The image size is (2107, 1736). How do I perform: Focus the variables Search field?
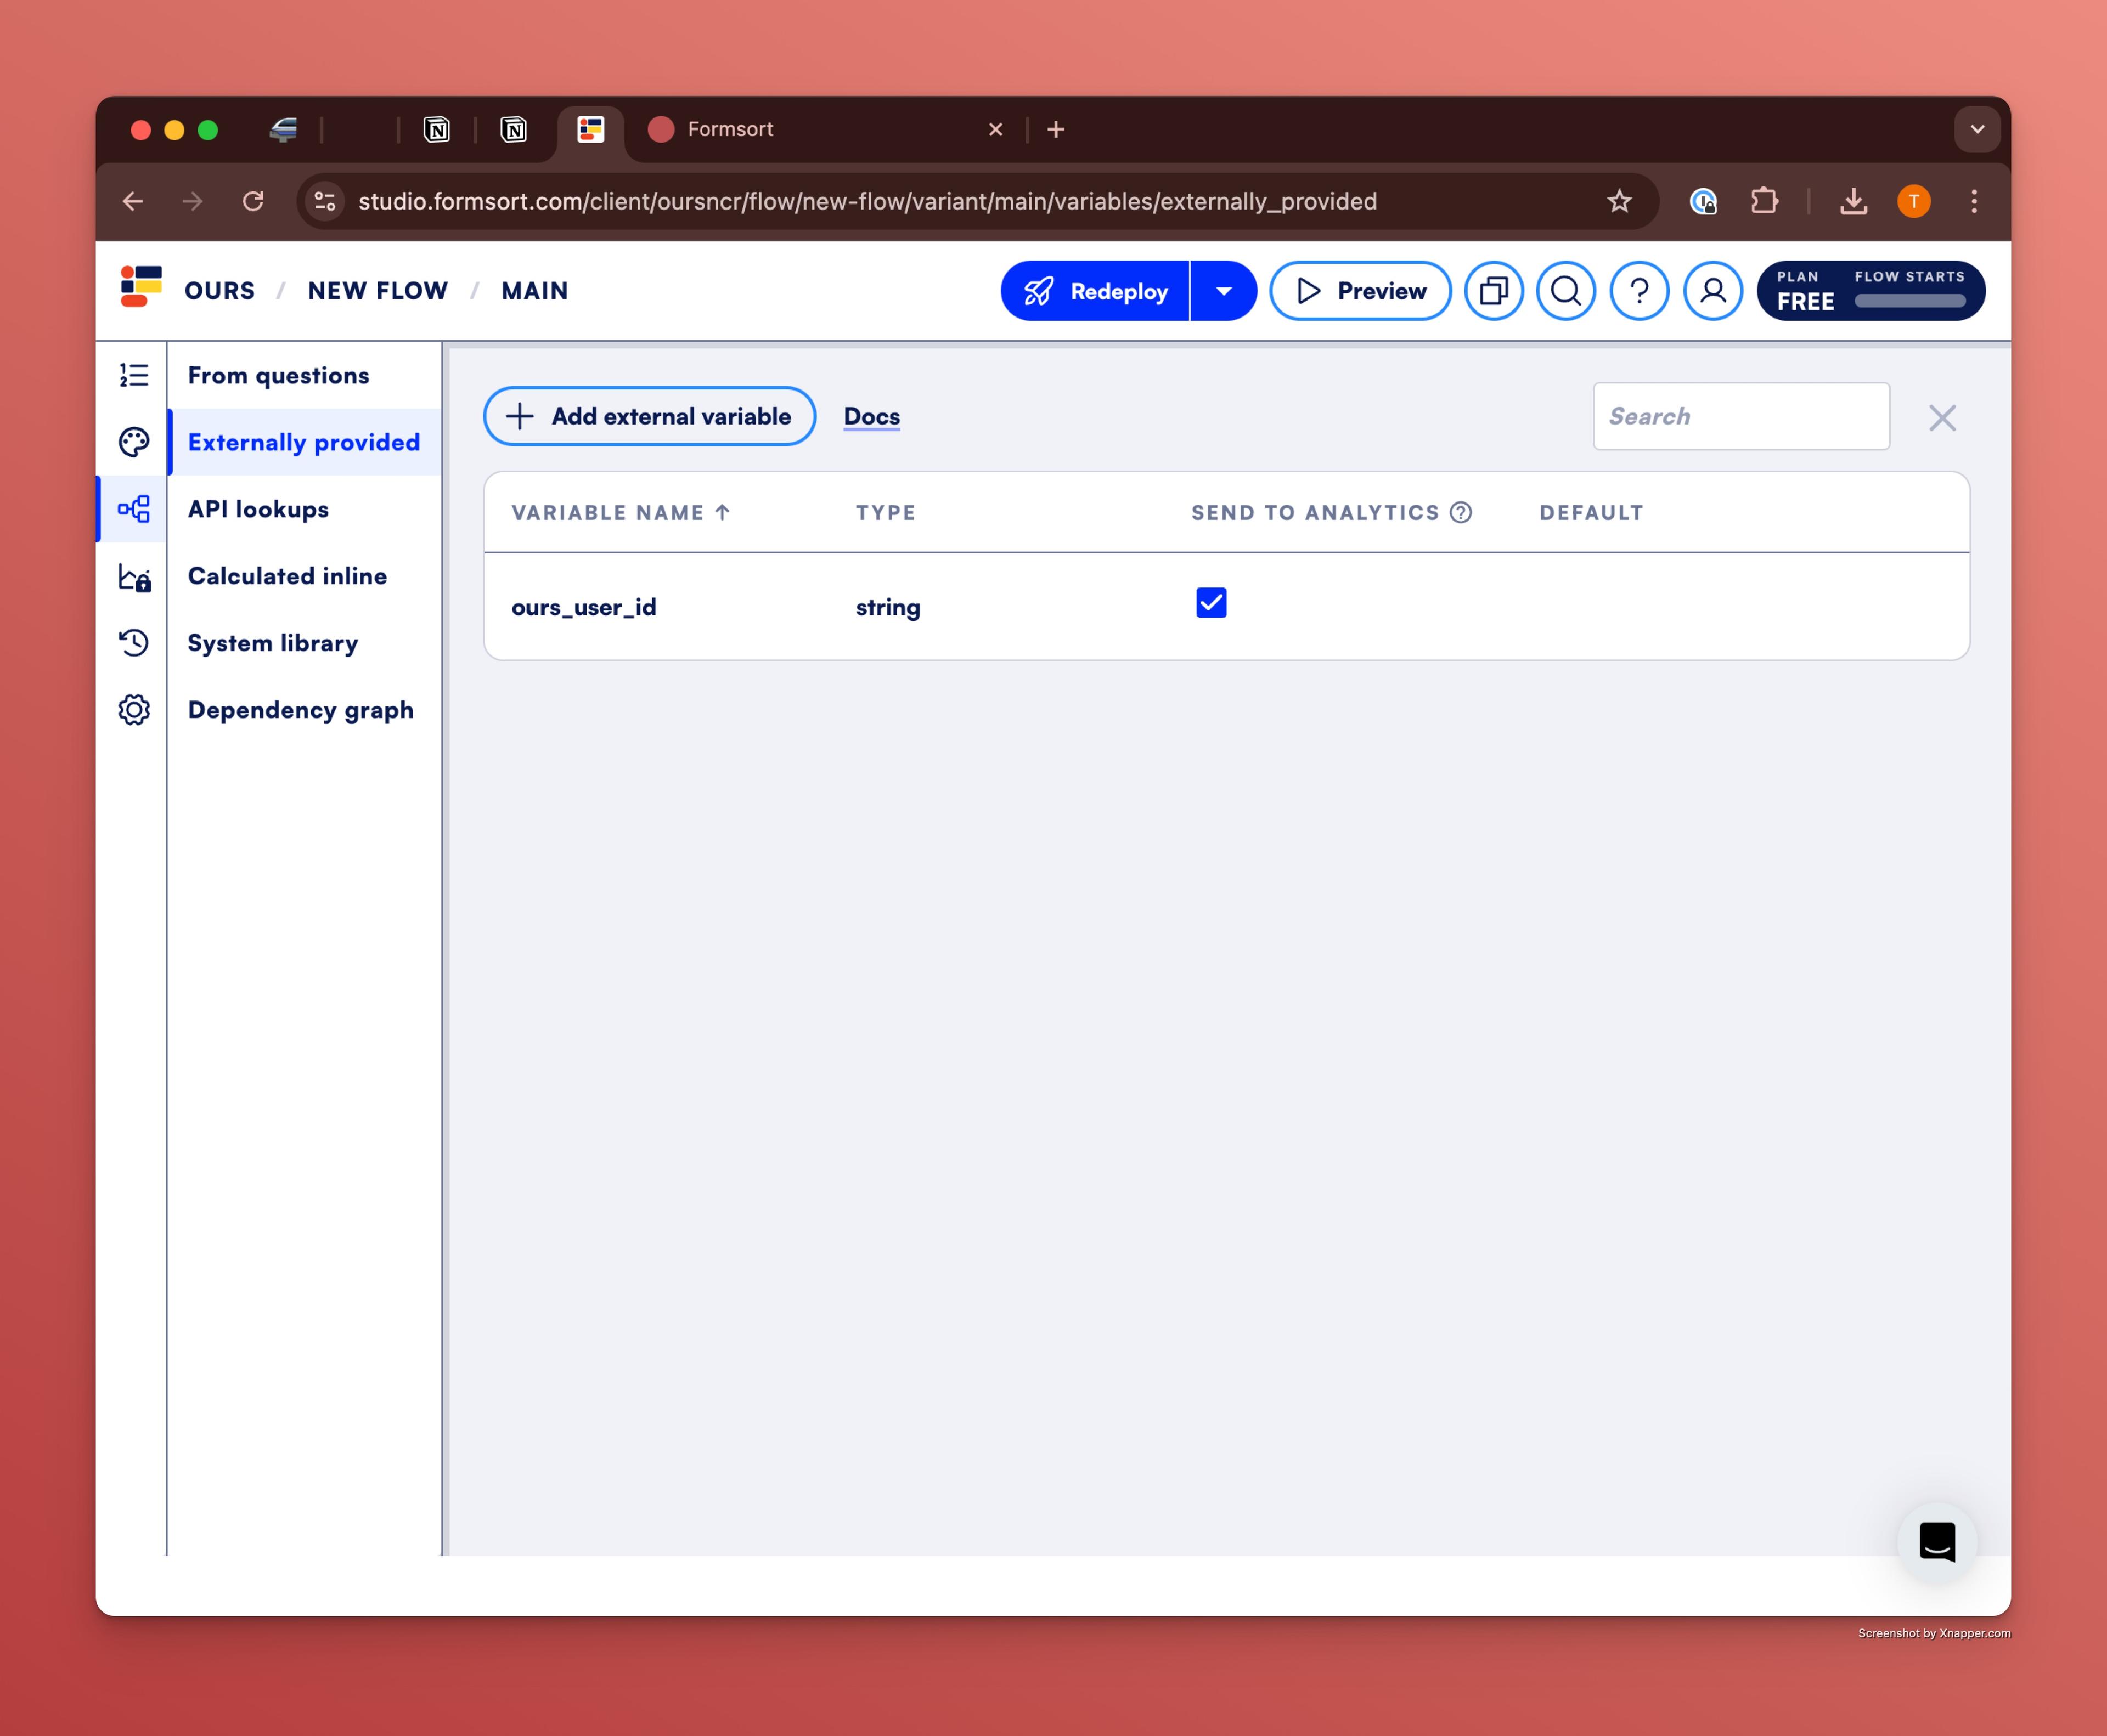click(1741, 416)
